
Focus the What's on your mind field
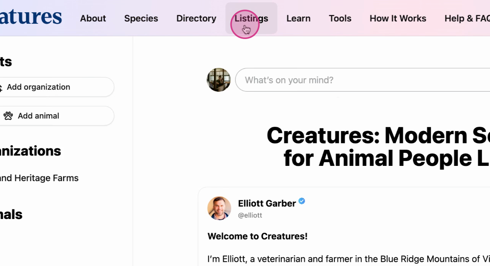pyautogui.click(x=363, y=80)
